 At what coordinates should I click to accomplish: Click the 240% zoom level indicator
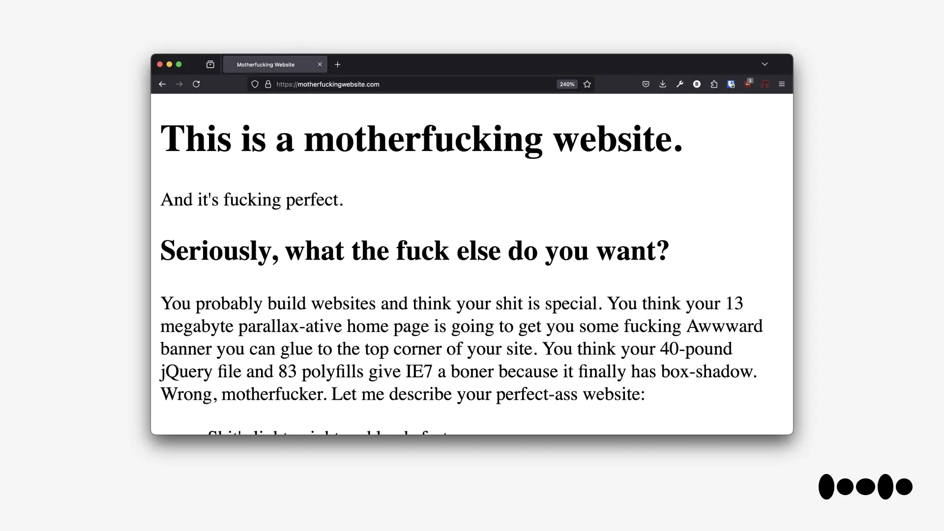point(566,84)
